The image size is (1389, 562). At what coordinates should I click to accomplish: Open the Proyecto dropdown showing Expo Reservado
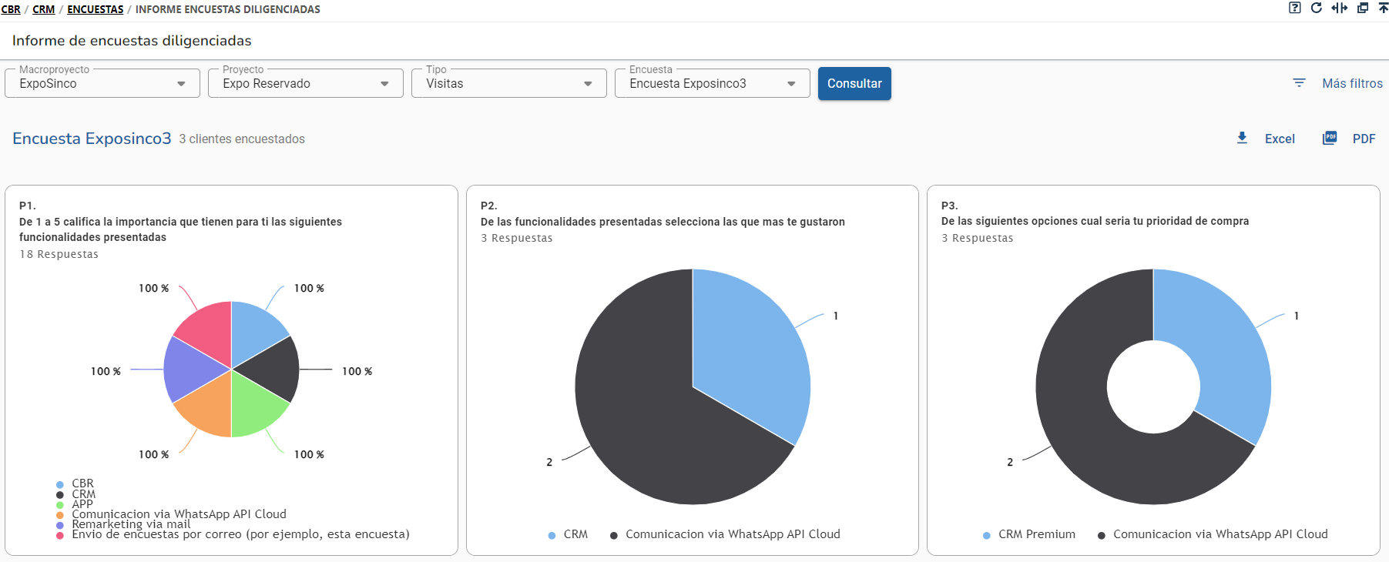[x=306, y=83]
